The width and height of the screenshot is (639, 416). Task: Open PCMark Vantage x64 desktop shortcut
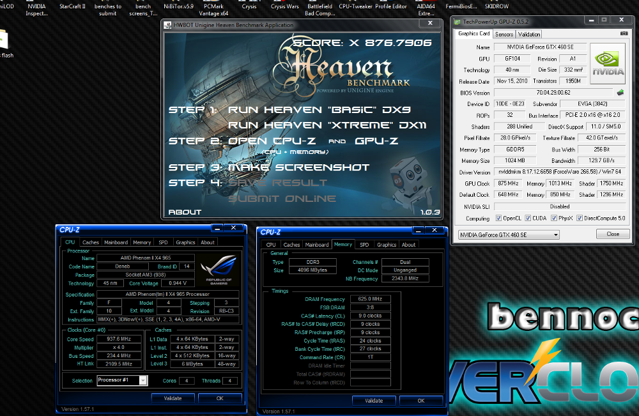click(213, 10)
